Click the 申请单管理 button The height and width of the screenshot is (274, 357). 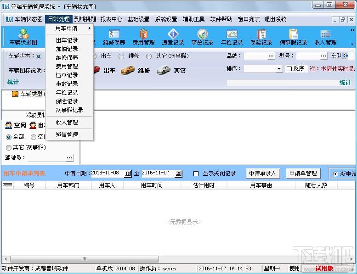[x=303, y=173]
